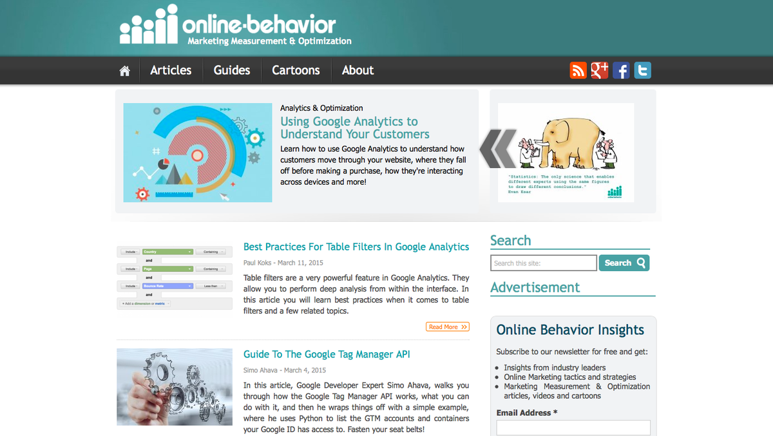
Task: Click the 'Marketing Measurement & Optimization' tagline
Action: point(269,41)
